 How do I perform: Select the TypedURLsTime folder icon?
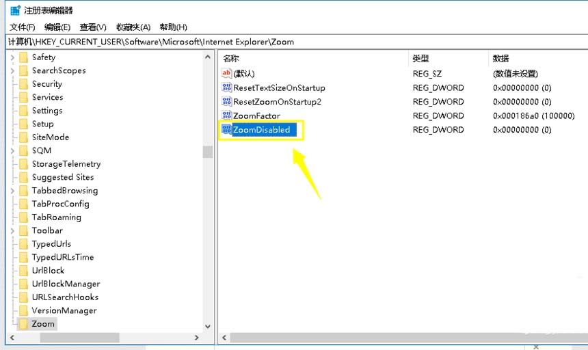(24, 257)
